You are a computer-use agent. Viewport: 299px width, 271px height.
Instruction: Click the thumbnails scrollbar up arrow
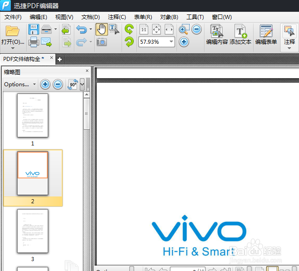tap(86, 94)
